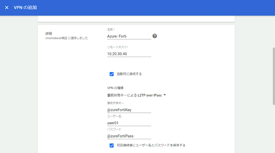
Task: Toggle 自動的に接続する checkbox
Action: click(x=111, y=74)
